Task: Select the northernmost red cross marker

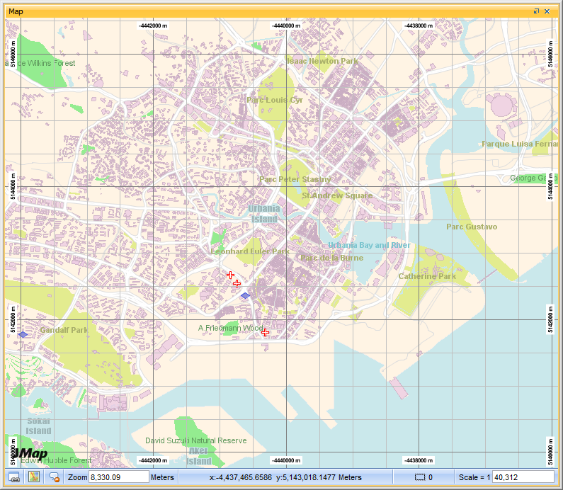Action: [x=231, y=275]
